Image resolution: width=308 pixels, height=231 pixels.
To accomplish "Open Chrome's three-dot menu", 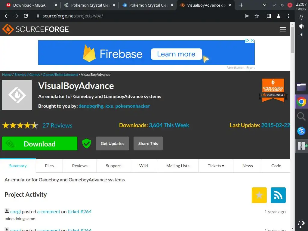I will coord(288,16).
